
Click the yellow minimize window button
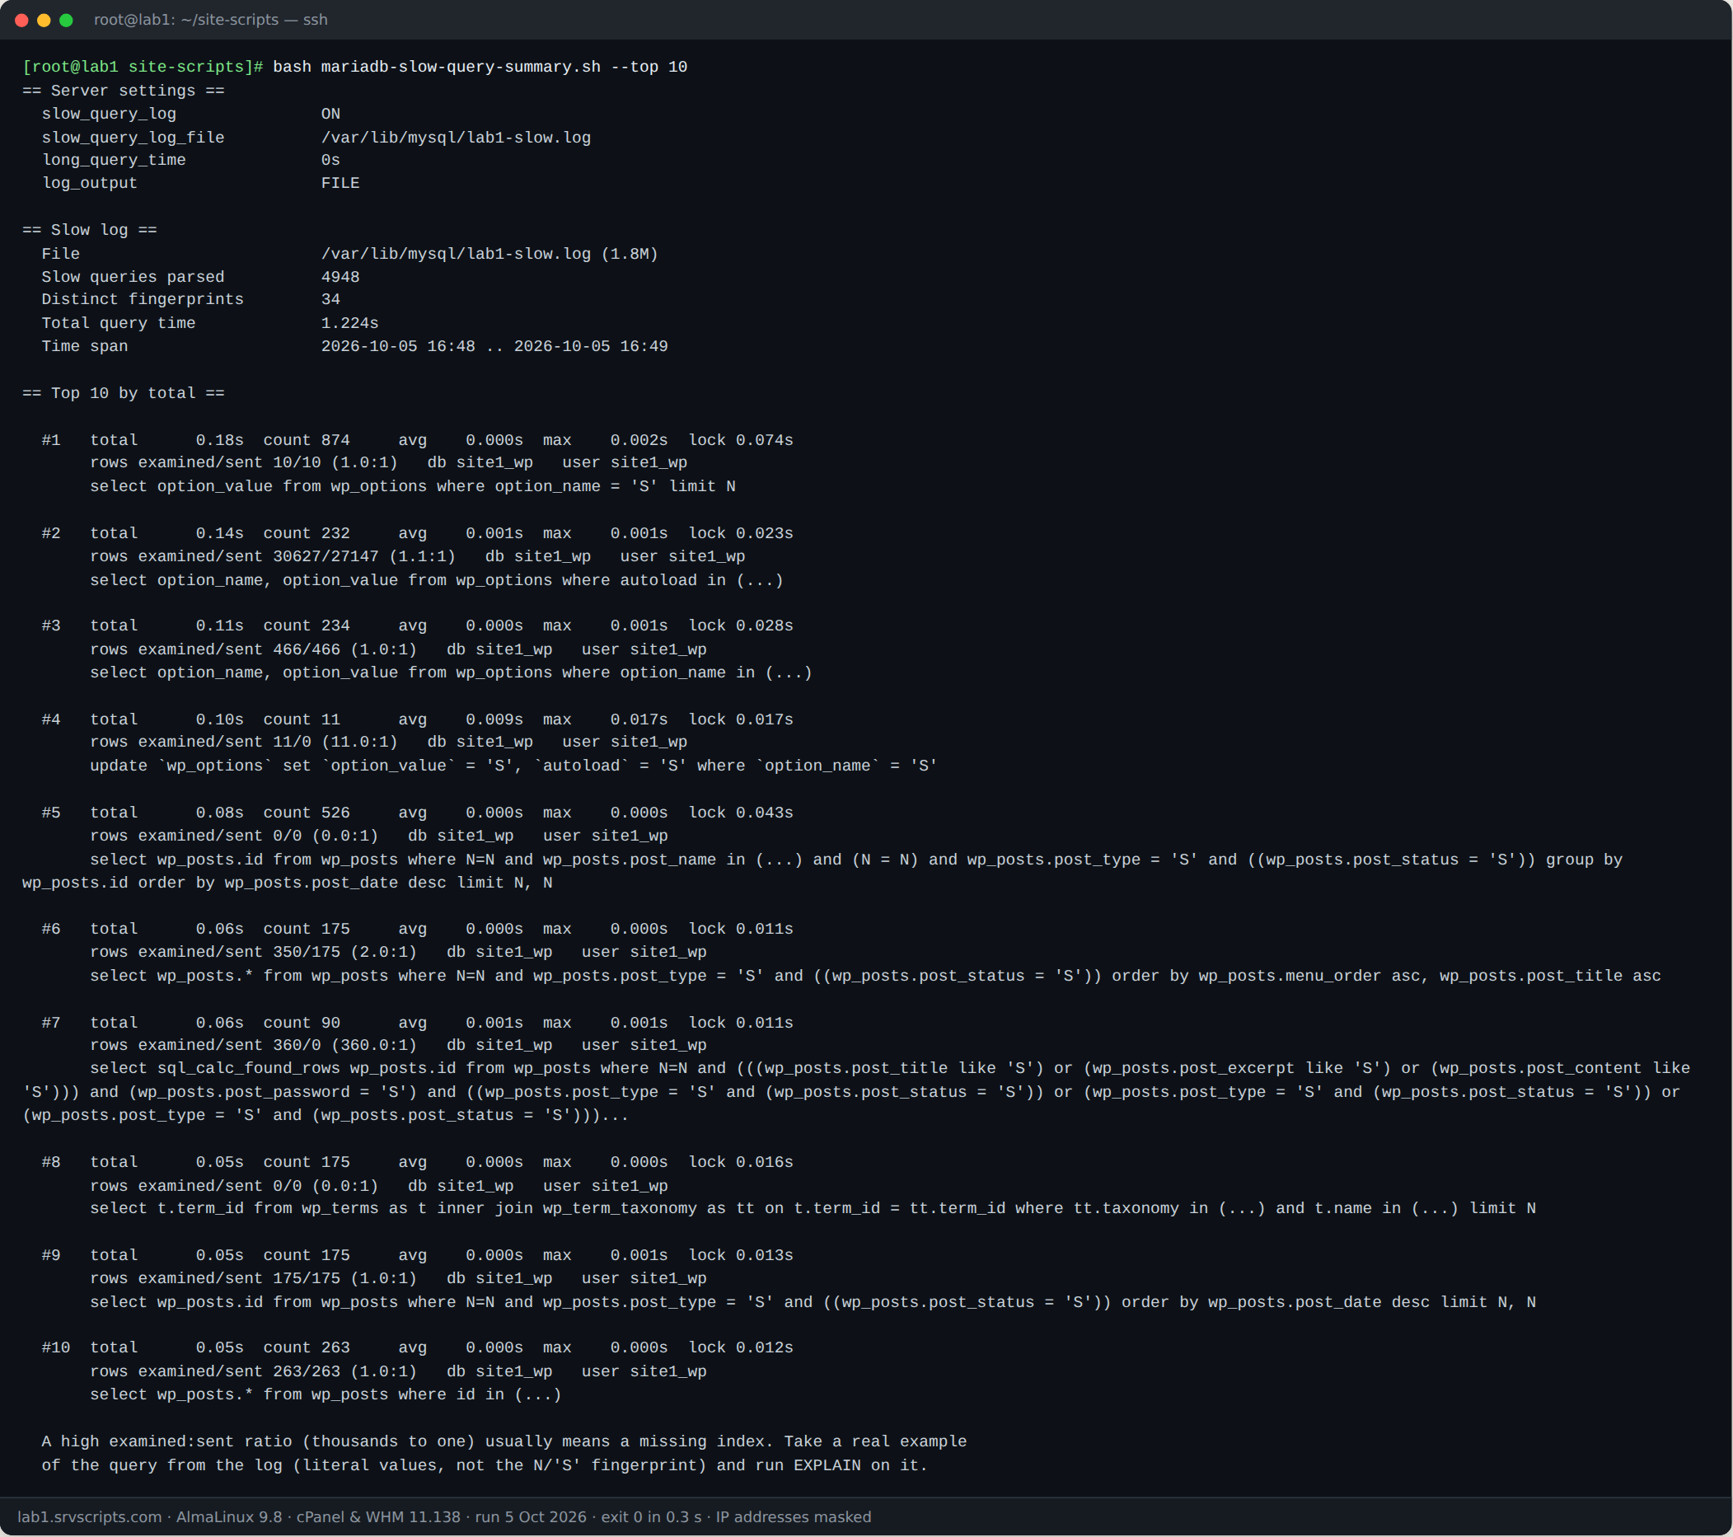pyautogui.click(x=44, y=20)
